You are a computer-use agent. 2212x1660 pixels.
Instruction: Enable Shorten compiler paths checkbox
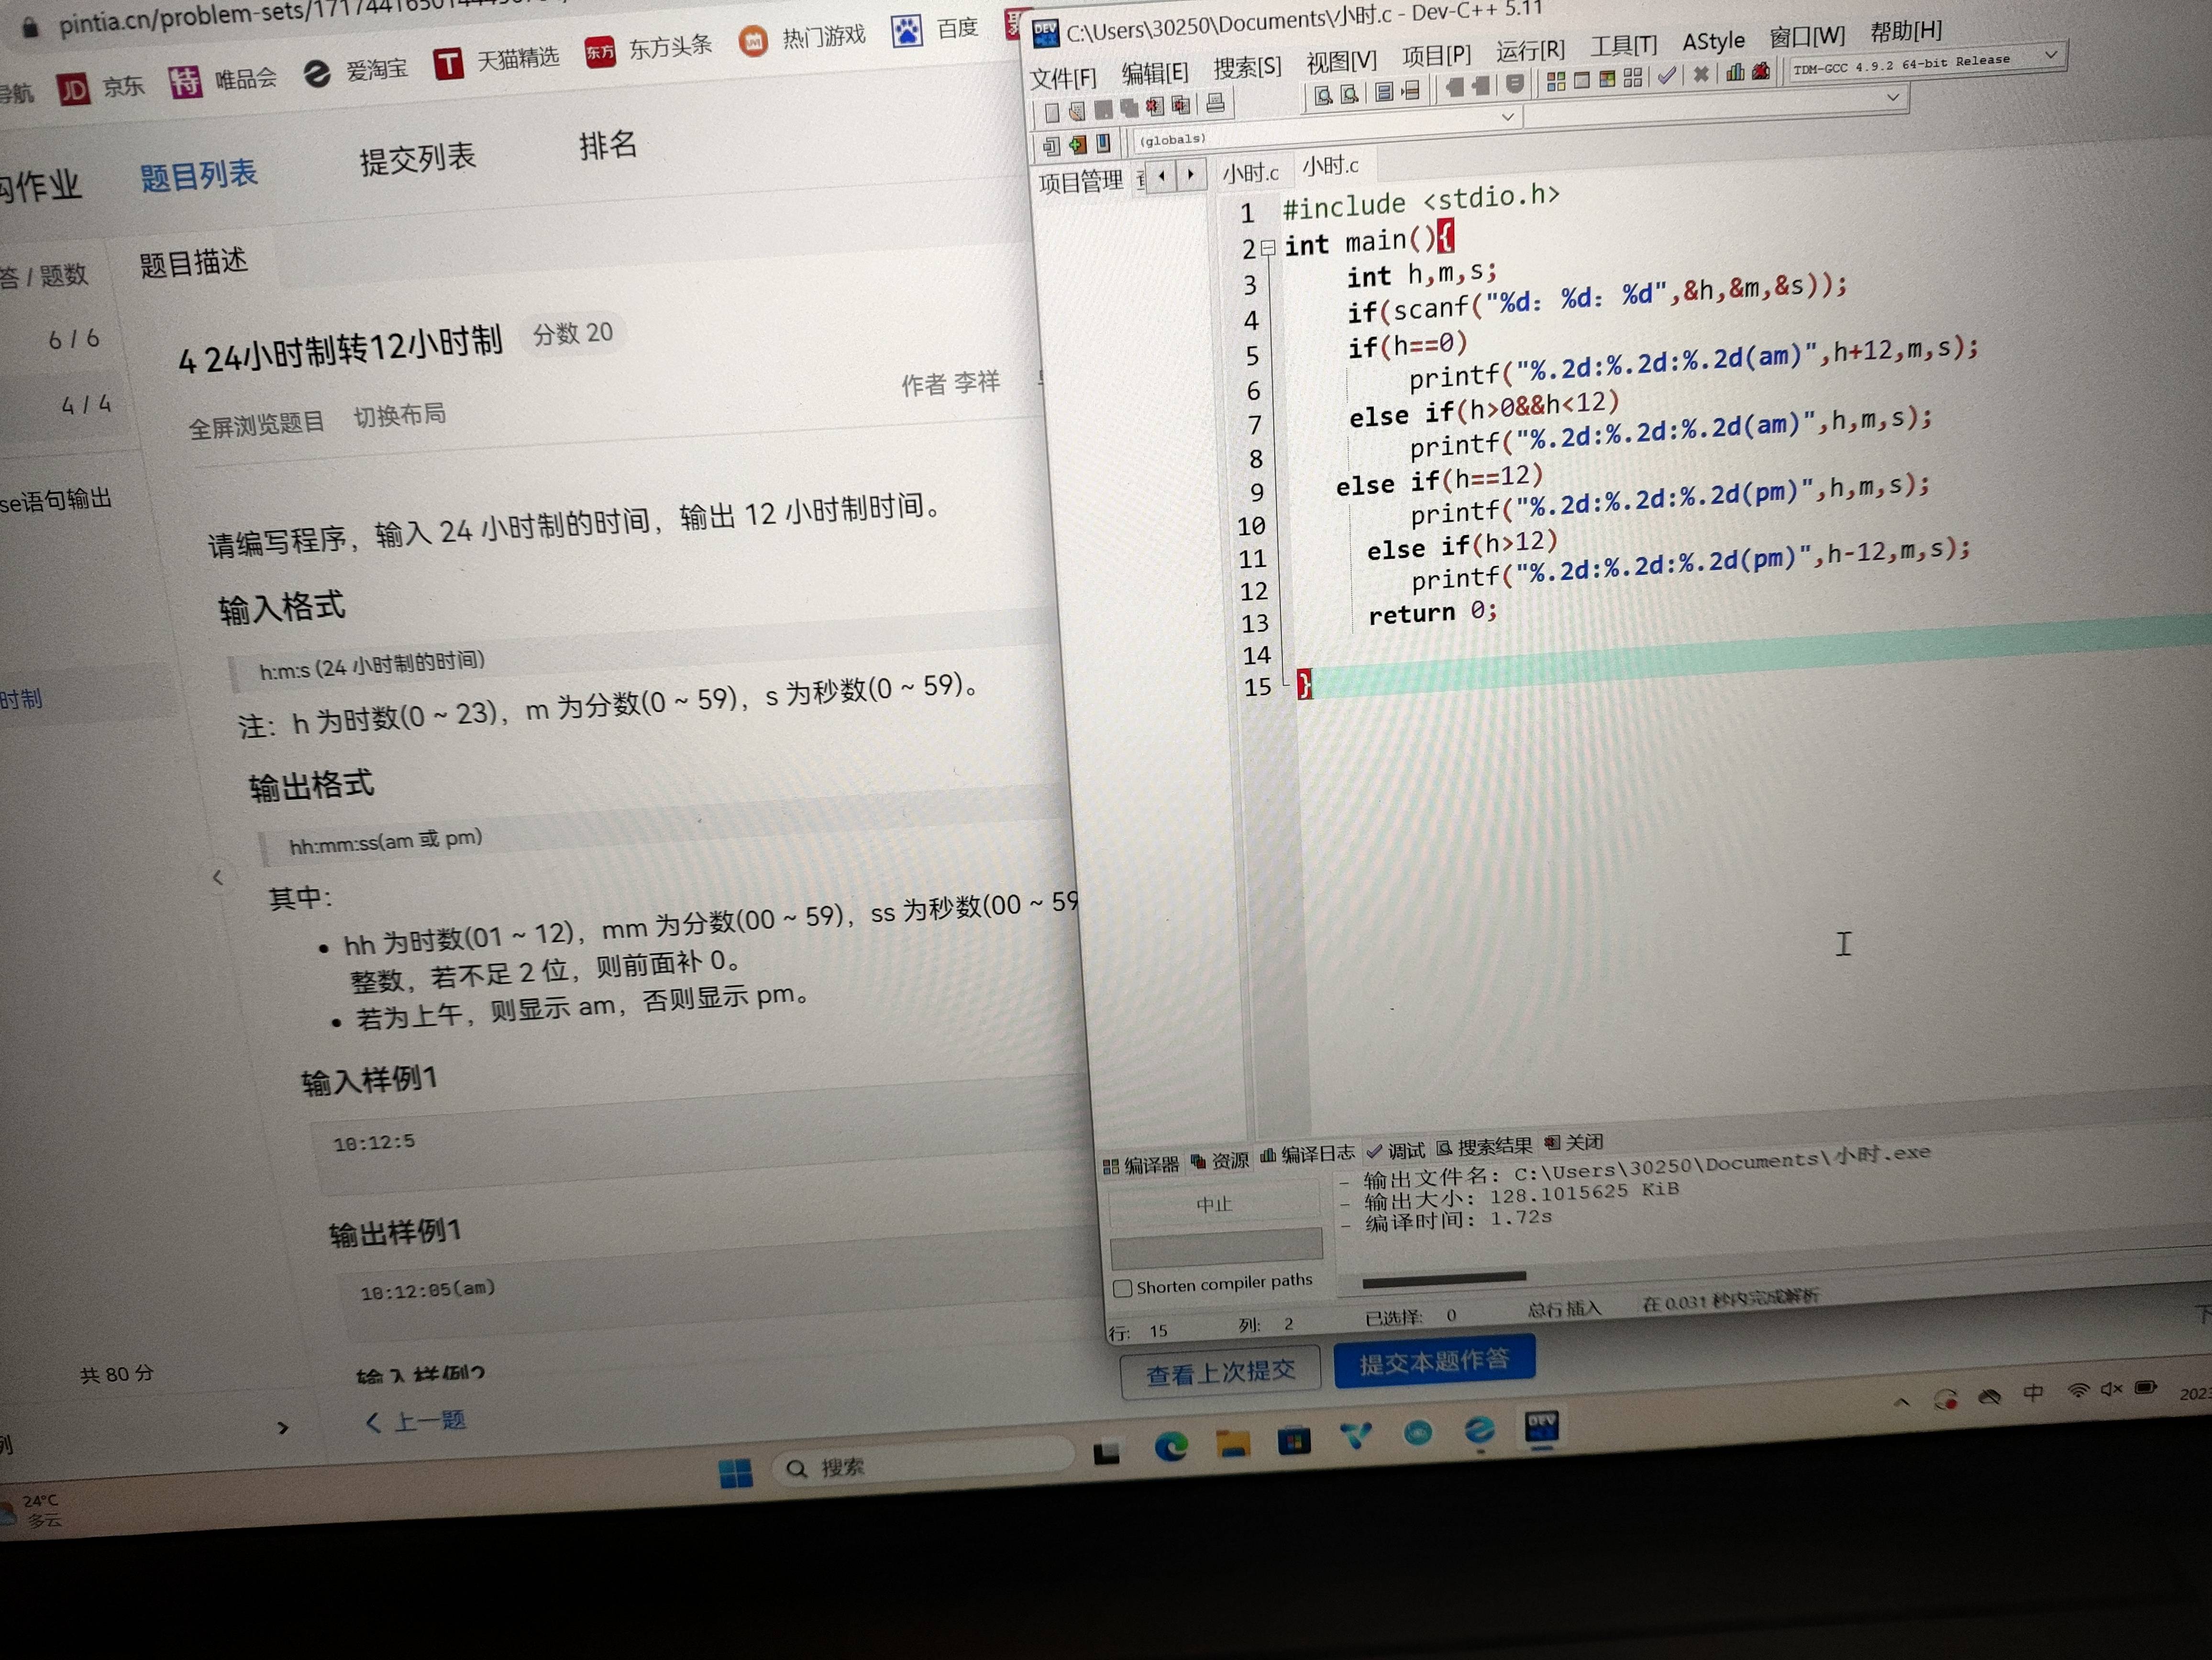pos(1123,1288)
